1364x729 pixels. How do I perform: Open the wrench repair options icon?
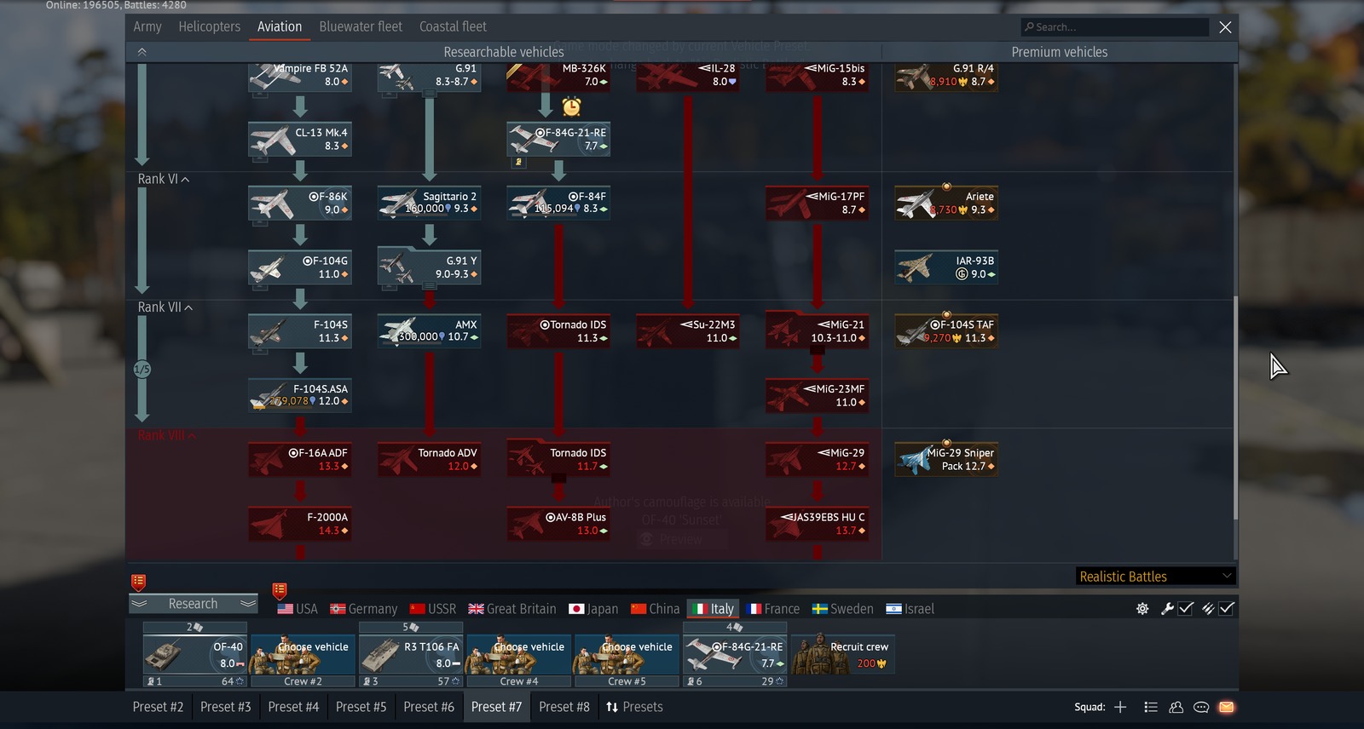click(x=1167, y=609)
